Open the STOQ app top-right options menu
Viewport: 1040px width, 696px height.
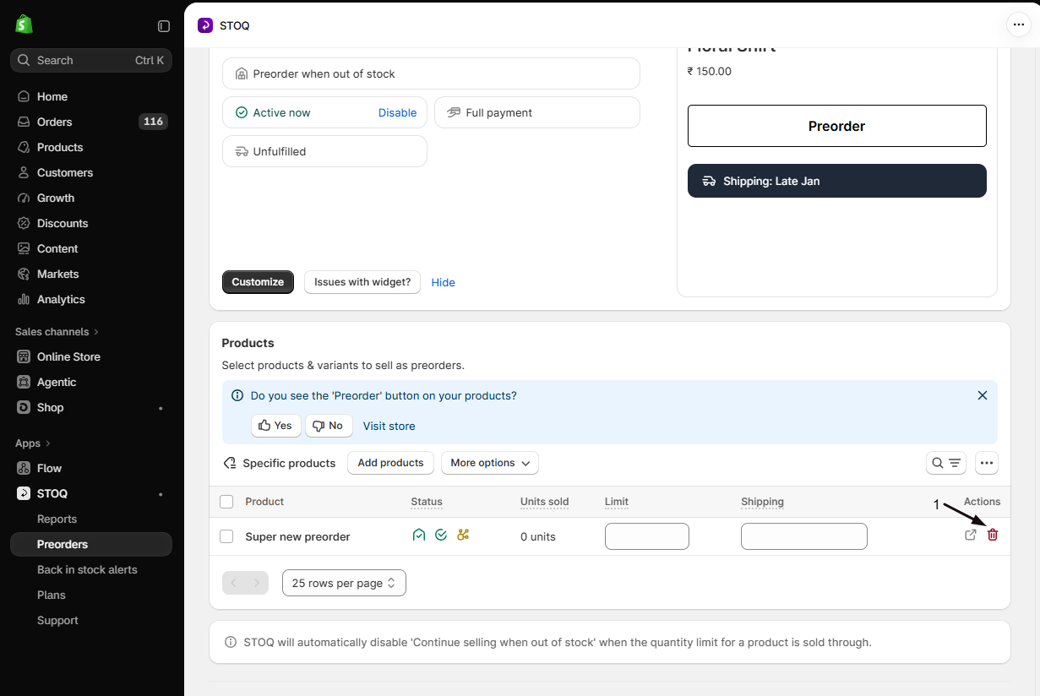pos(1017,25)
